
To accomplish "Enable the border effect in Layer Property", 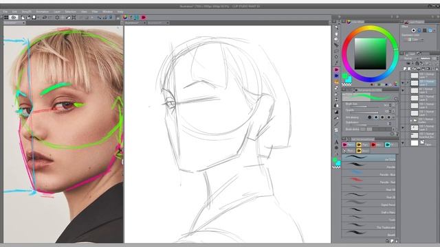I will 414,30.
